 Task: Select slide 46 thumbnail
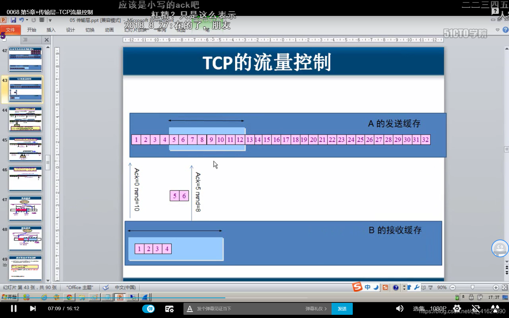click(25, 179)
